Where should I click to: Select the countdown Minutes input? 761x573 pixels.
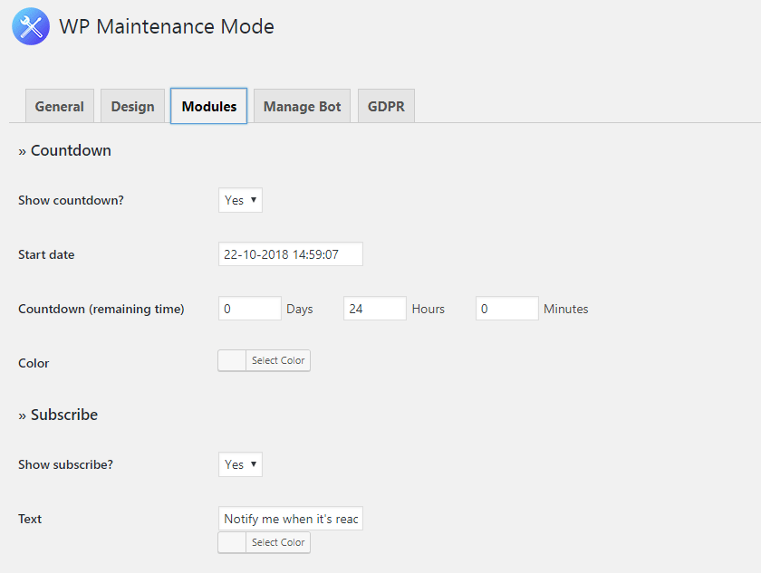(x=506, y=309)
